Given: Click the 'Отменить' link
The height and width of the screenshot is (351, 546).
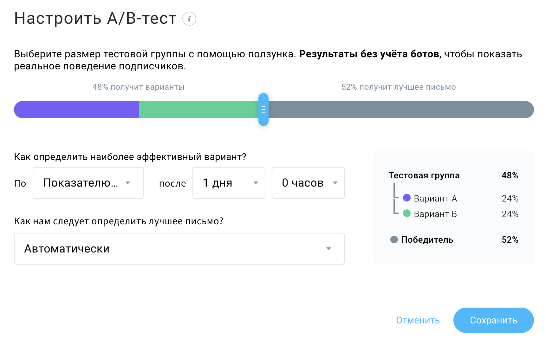Looking at the screenshot, I should tap(418, 320).
